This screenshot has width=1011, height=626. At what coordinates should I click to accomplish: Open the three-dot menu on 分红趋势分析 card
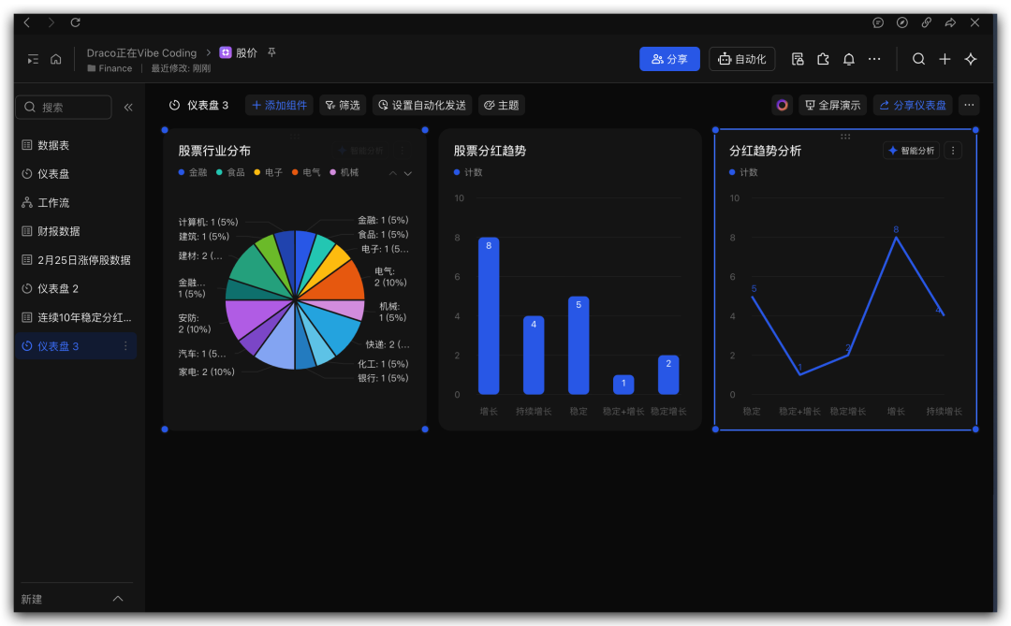(x=953, y=151)
